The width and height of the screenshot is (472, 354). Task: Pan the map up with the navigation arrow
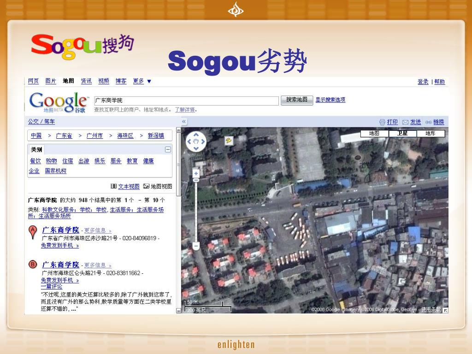click(x=196, y=135)
